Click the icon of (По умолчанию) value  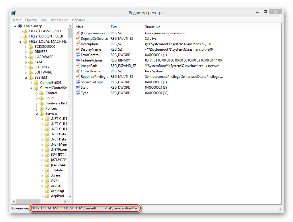pyautogui.click(x=78, y=33)
